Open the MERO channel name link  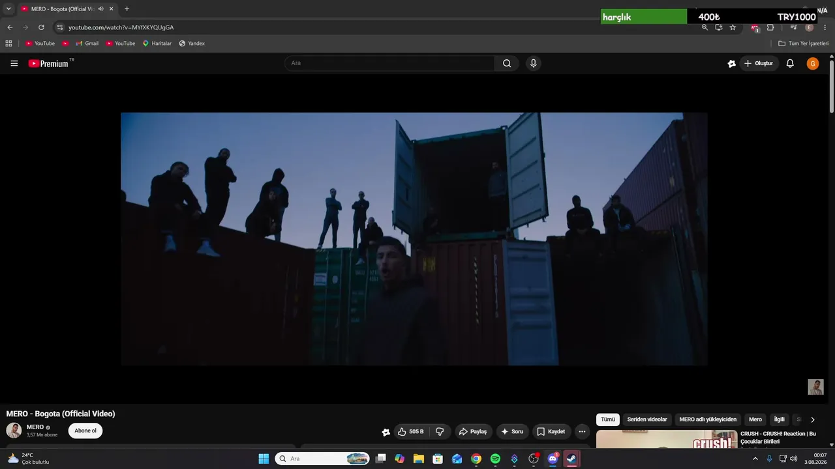coord(35,427)
